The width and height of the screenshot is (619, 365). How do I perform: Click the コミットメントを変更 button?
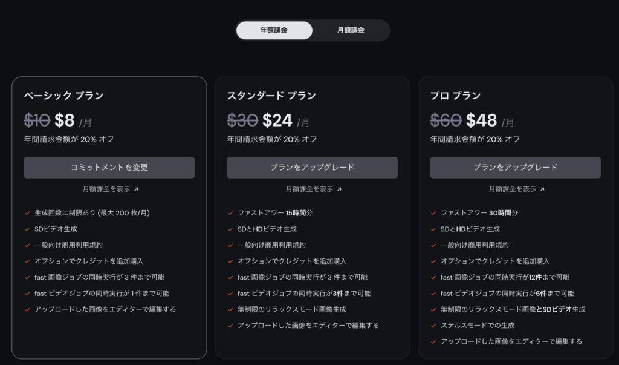tap(109, 168)
